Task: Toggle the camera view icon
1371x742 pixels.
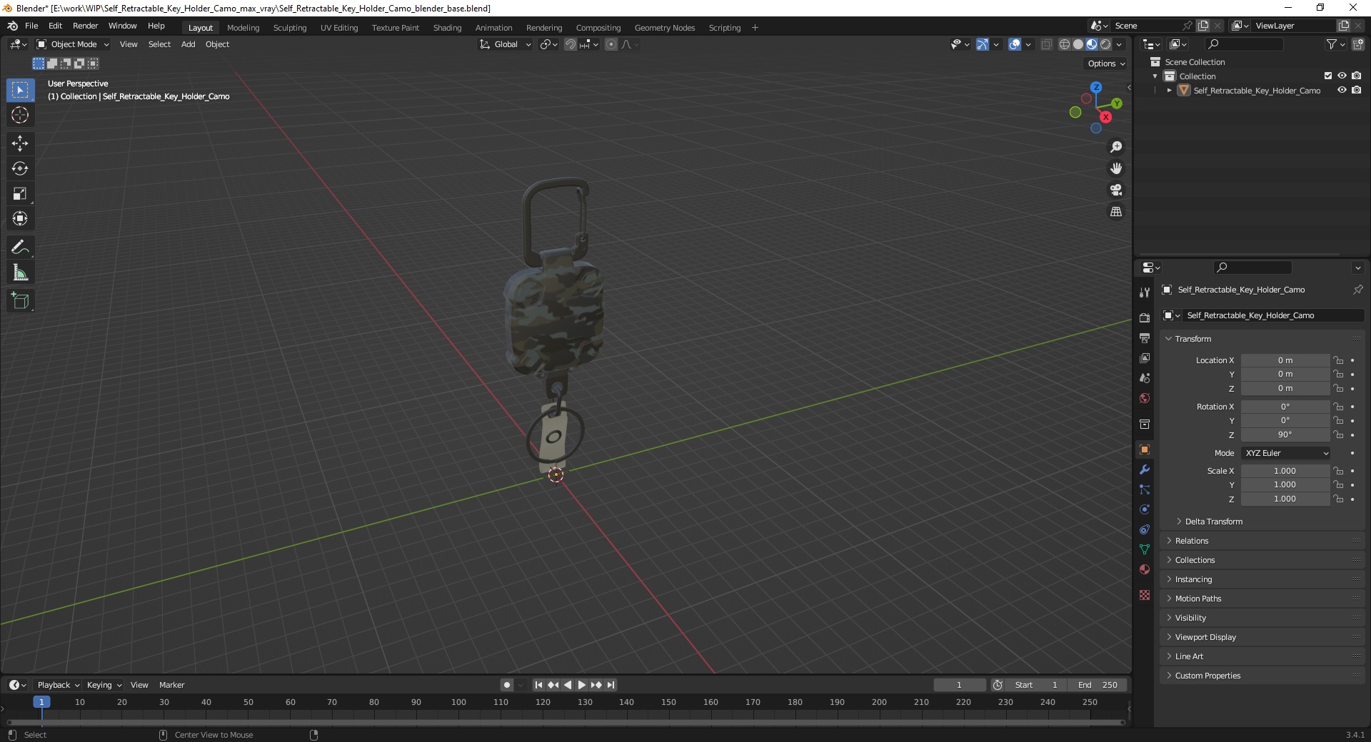Action: point(1115,190)
